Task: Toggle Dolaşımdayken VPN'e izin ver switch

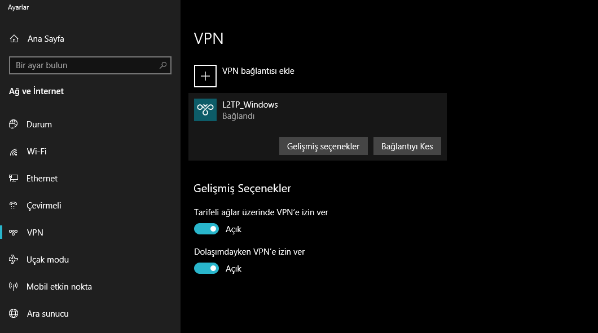Action: [206, 268]
